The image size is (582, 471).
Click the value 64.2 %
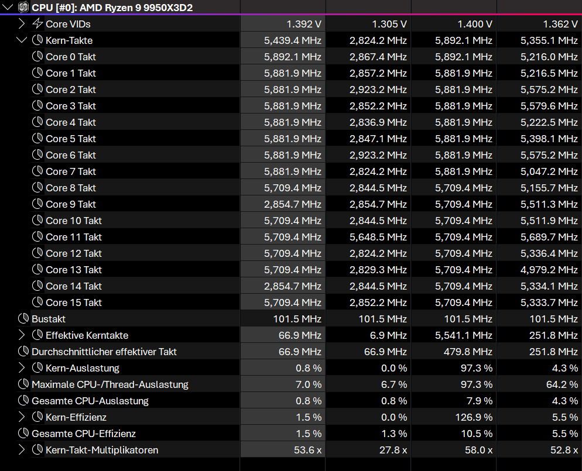tap(562, 384)
